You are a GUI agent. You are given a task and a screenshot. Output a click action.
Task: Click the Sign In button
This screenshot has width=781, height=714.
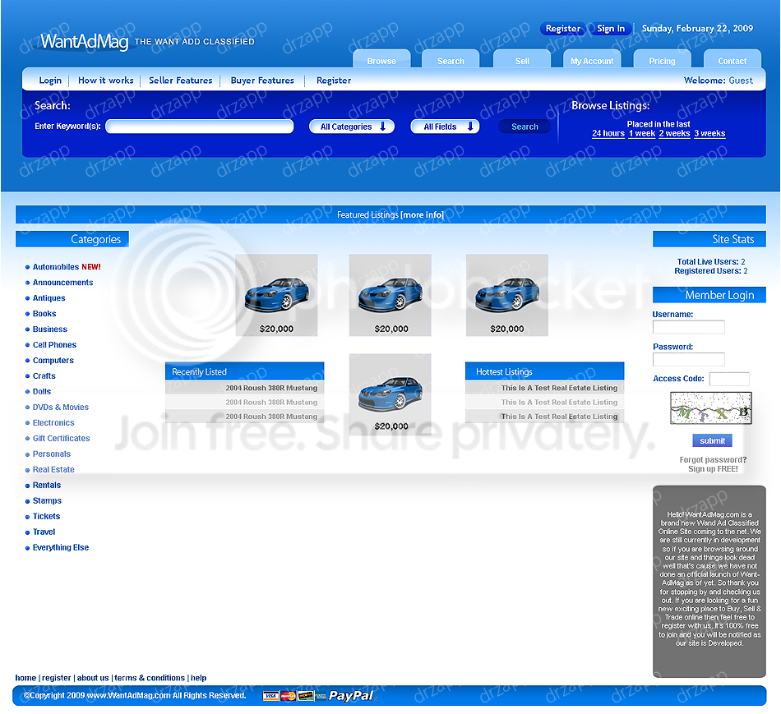coord(611,29)
